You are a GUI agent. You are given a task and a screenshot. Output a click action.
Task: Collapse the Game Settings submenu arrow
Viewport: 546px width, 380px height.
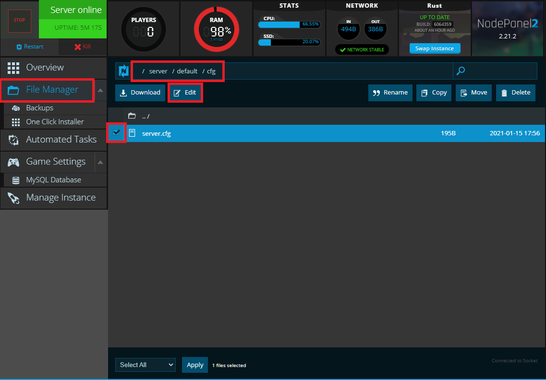coord(100,162)
